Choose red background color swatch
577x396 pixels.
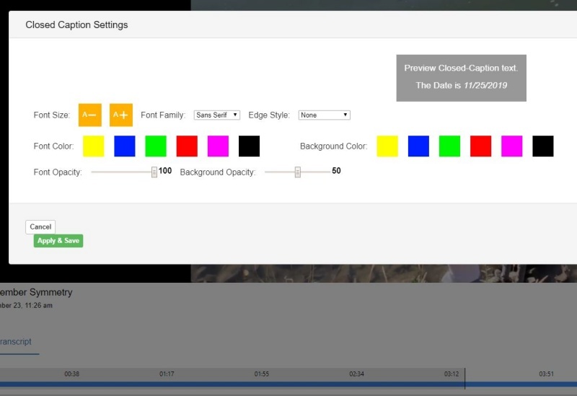480,146
